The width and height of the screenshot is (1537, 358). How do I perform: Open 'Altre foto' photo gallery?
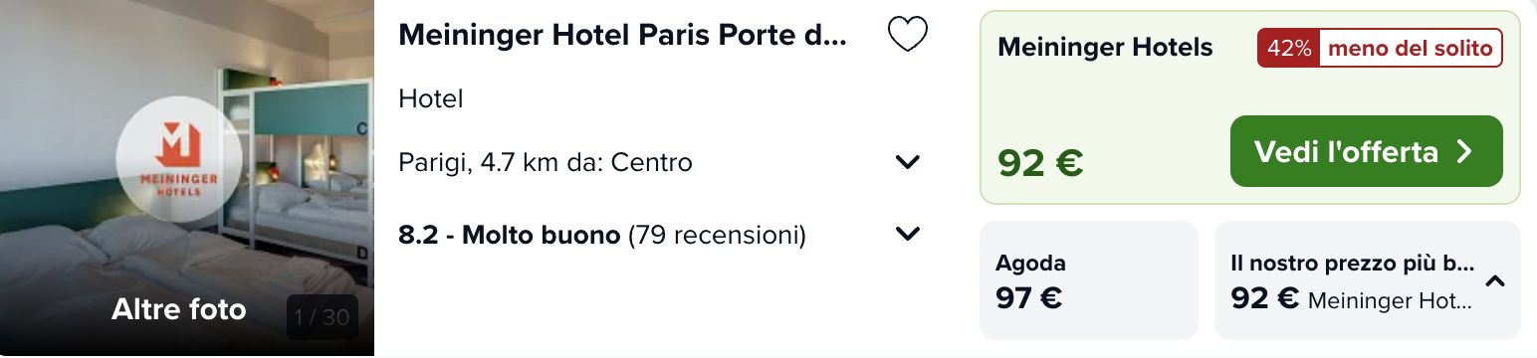coord(179,310)
